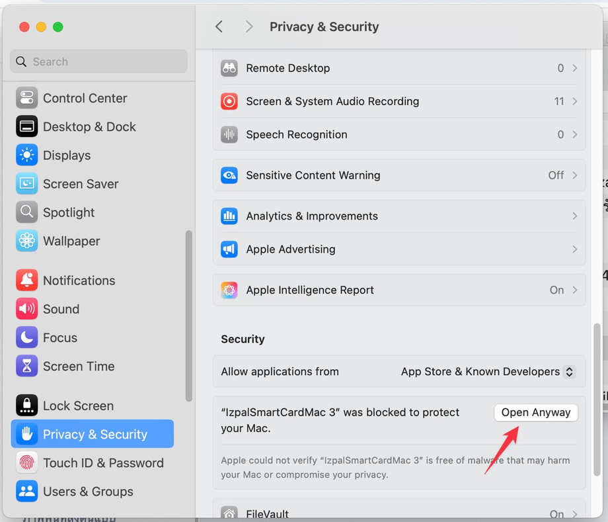The height and width of the screenshot is (522, 608).
Task: Select Touch ID fingerprint icon
Action: pyautogui.click(x=26, y=462)
